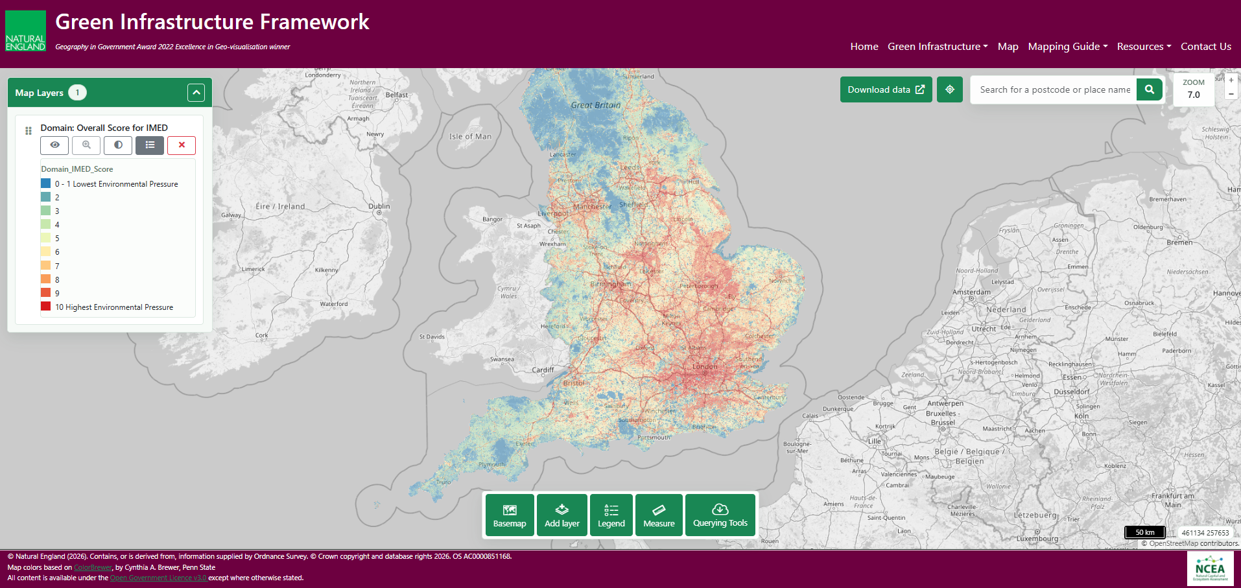
Task: Open IMED layer opacity contrast control
Action: click(x=118, y=145)
